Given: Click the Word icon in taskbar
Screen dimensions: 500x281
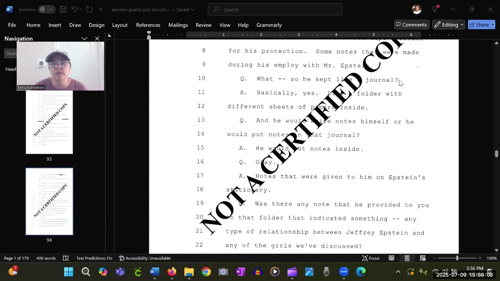Looking at the screenshot, I should [154, 272].
